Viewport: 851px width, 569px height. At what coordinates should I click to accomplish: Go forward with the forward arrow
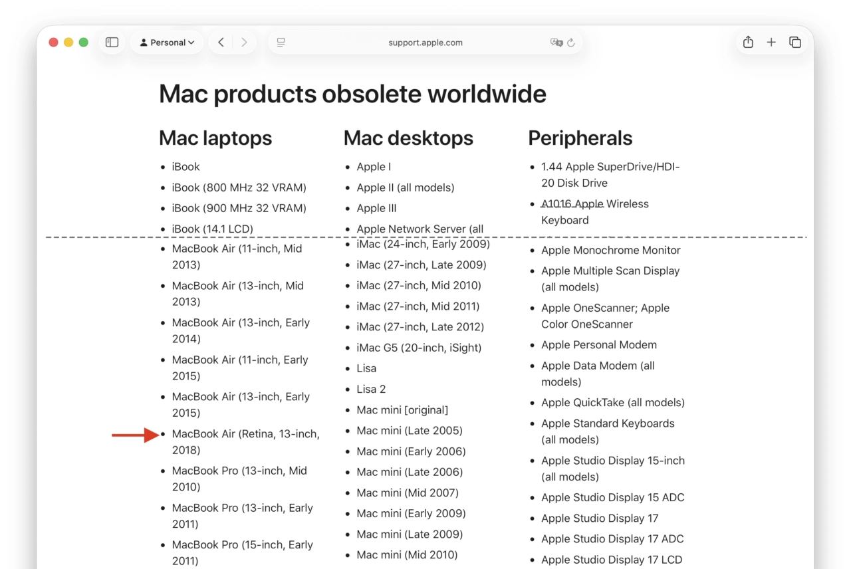click(244, 43)
